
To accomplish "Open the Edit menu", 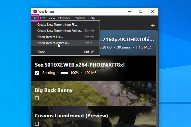I will tap(43, 18).
